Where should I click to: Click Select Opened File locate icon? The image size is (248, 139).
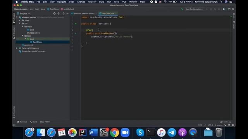coord(54,14)
